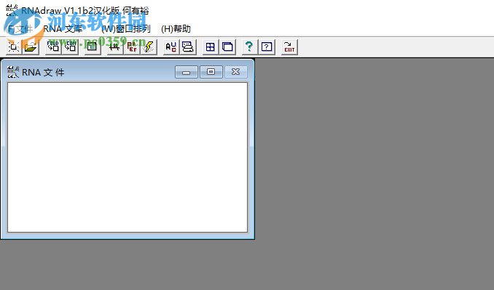This screenshot has height=290, width=494.
Task: Open the RNA 文库 menu
Action: pos(63,29)
